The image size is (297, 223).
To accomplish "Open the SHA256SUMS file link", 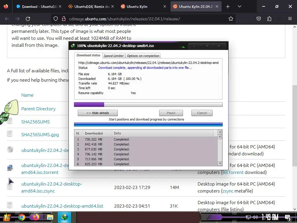I will pyautogui.click(x=35, y=122).
